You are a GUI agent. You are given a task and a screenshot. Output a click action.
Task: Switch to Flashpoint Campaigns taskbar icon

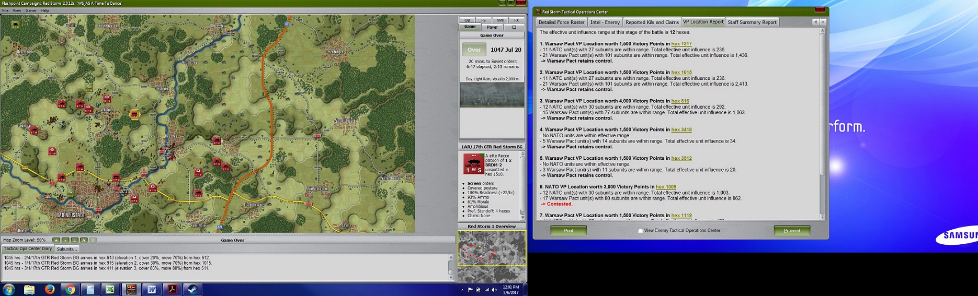click(131, 289)
